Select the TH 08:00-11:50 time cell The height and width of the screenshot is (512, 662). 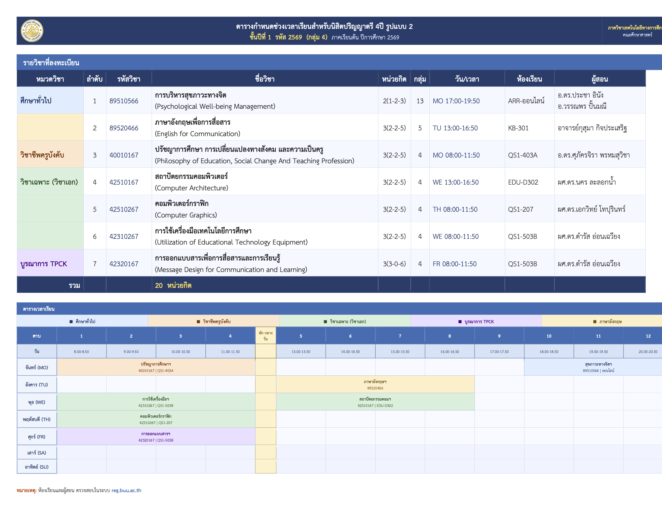[467, 209]
